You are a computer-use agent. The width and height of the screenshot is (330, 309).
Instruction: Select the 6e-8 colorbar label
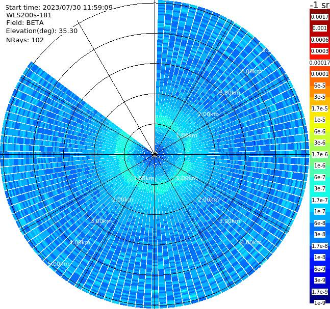320,223
